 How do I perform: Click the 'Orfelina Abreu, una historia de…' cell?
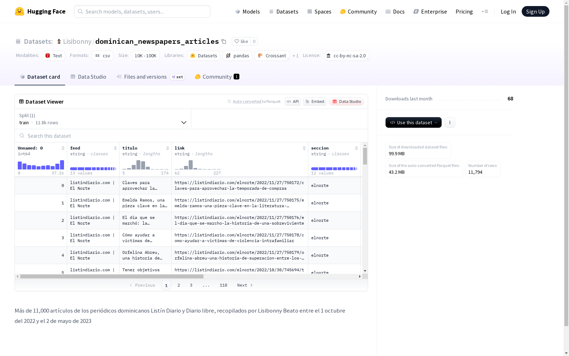pyautogui.click(x=145, y=255)
